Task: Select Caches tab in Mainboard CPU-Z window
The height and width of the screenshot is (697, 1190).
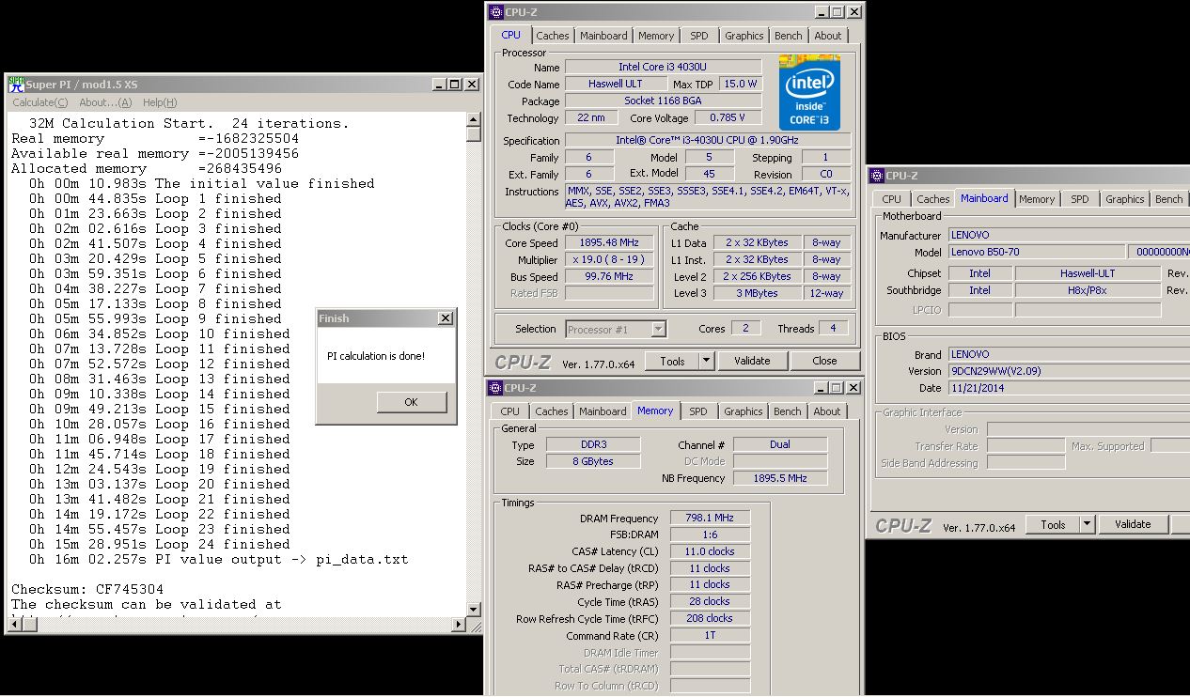Action: [933, 199]
